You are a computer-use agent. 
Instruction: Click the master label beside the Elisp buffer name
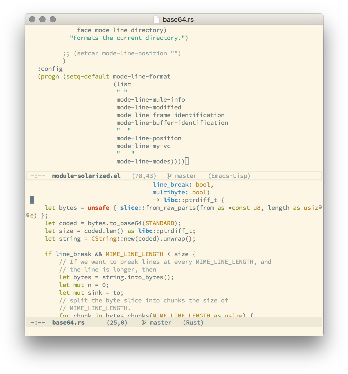[x=186, y=176]
